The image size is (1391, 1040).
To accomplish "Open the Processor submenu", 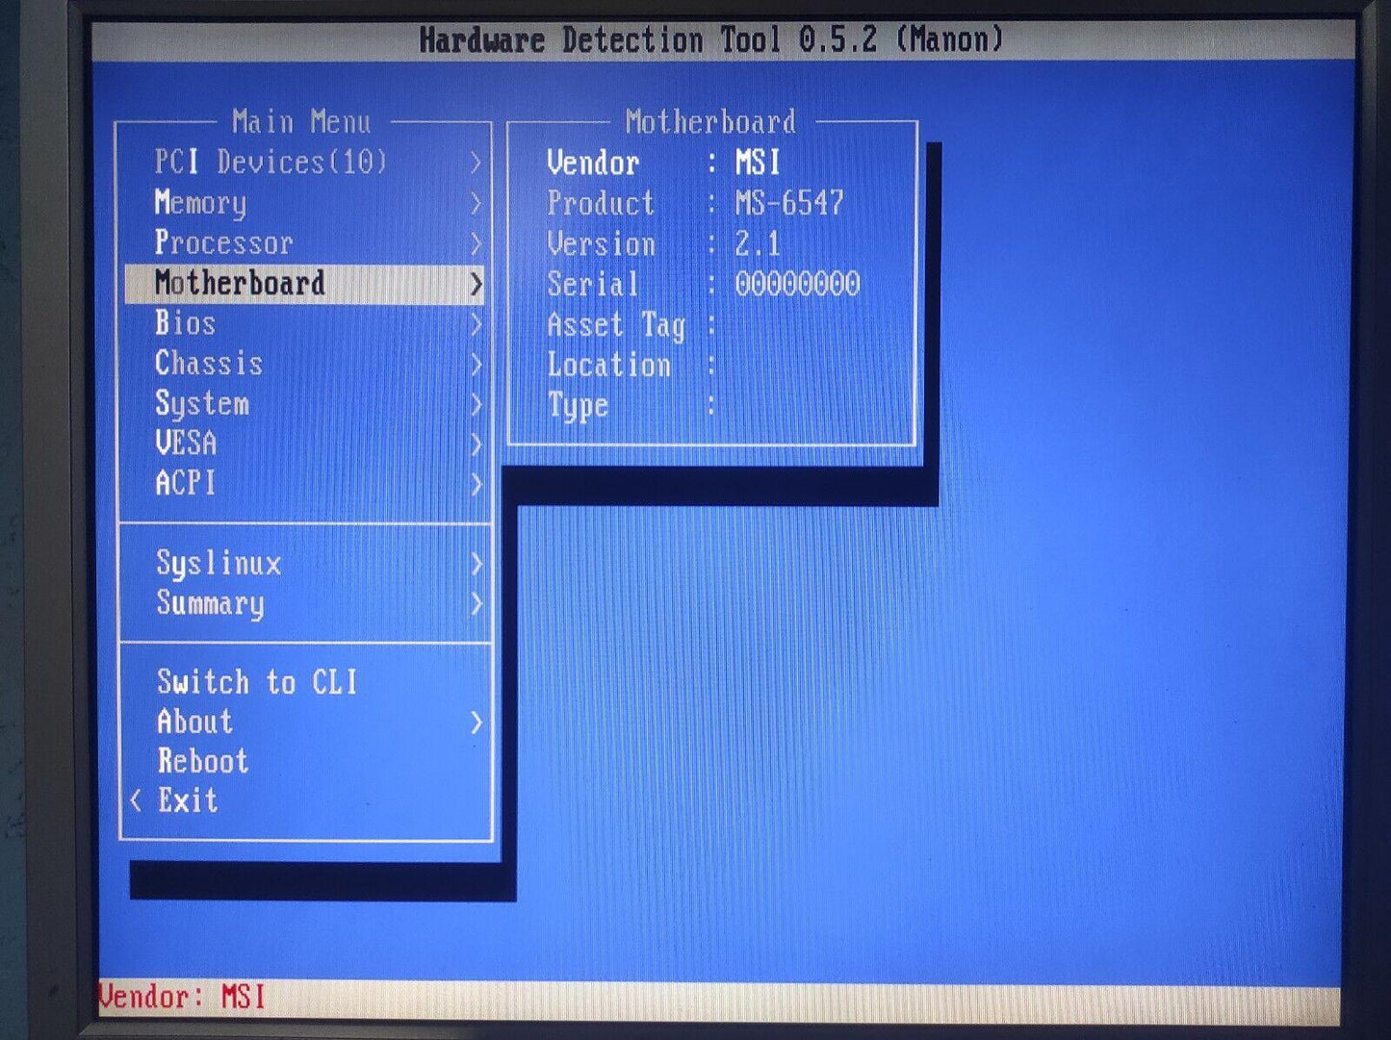I will (223, 242).
